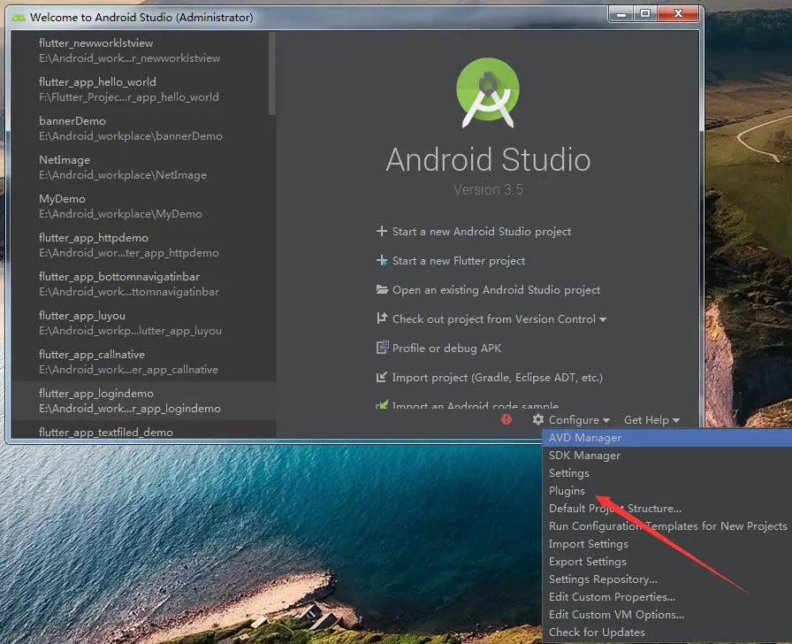Open recent project flutter_app_textfiled_demo
Image resolution: width=792 pixels, height=644 pixels.
[143, 431]
